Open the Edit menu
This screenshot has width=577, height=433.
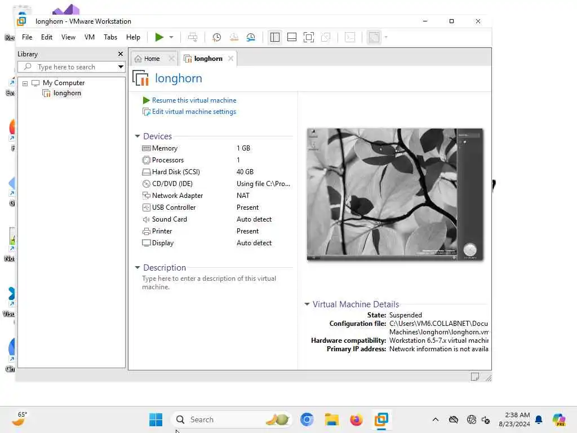coord(47,37)
